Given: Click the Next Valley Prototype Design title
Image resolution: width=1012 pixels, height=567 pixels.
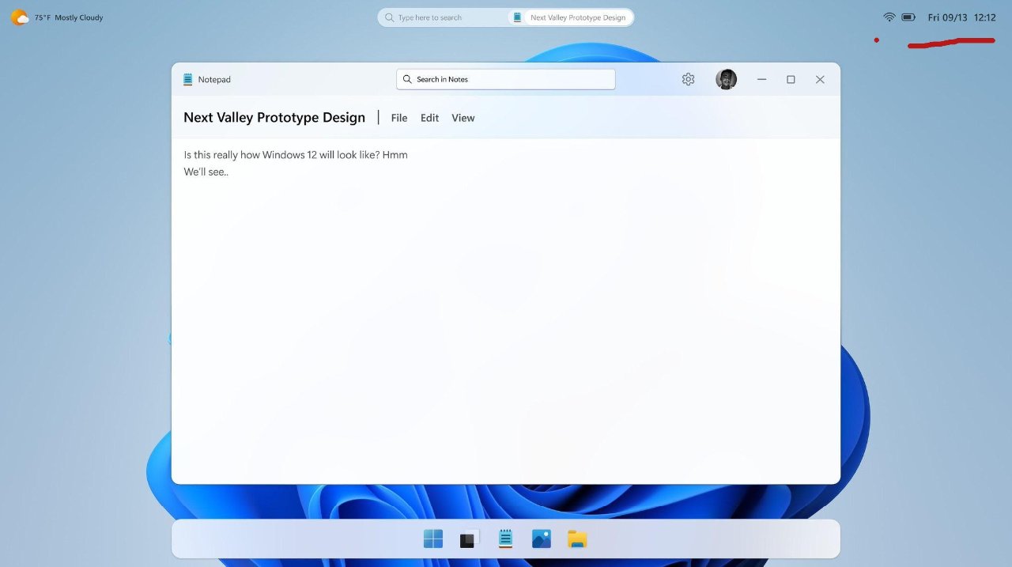Looking at the screenshot, I should pos(274,117).
